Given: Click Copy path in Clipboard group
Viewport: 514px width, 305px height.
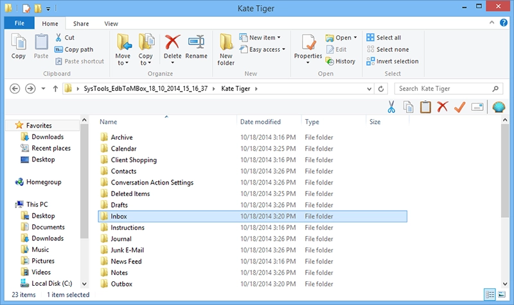Looking at the screenshot, I should click(74, 49).
